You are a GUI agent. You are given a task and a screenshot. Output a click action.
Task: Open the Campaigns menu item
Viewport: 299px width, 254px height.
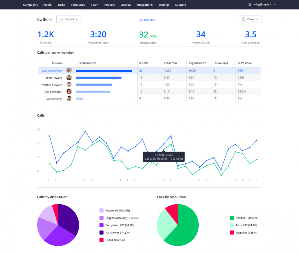(x=30, y=5)
